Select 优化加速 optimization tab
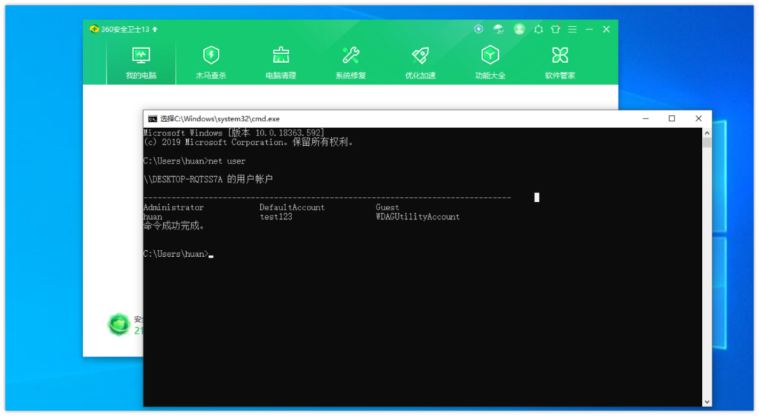 click(x=420, y=64)
